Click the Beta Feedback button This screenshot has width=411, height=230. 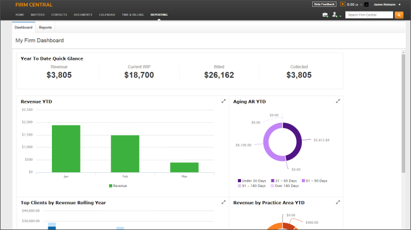324,4
